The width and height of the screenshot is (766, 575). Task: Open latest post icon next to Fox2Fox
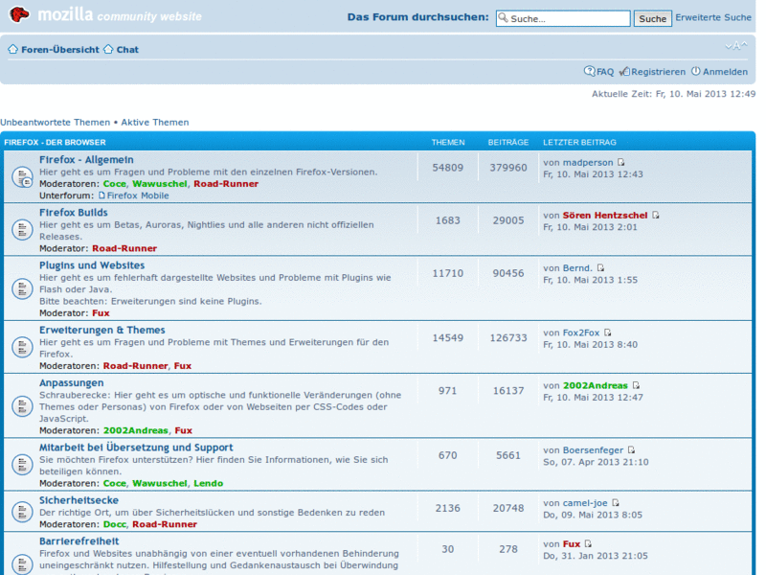pyautogui.click(x=607, y=333)
